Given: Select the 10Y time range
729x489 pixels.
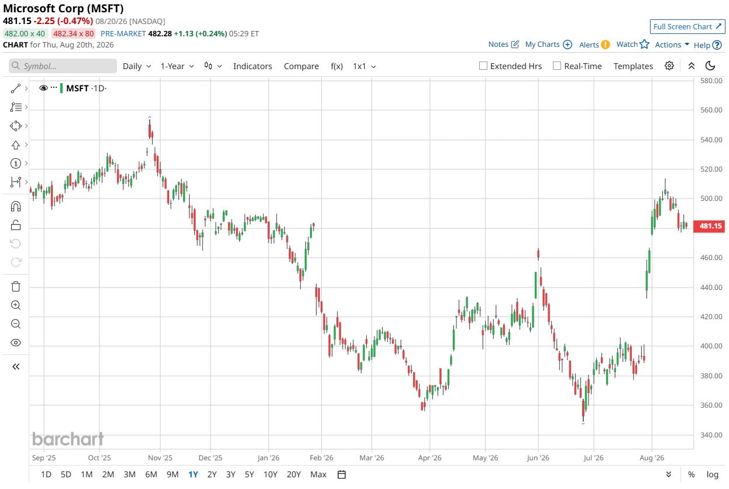Looking at the screenshot, I should tap(270, 474).
